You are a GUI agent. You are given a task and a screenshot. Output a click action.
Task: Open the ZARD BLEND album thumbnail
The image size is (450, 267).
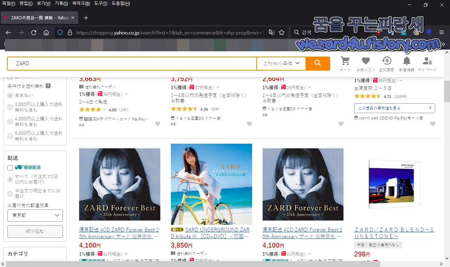coord(394,184)
